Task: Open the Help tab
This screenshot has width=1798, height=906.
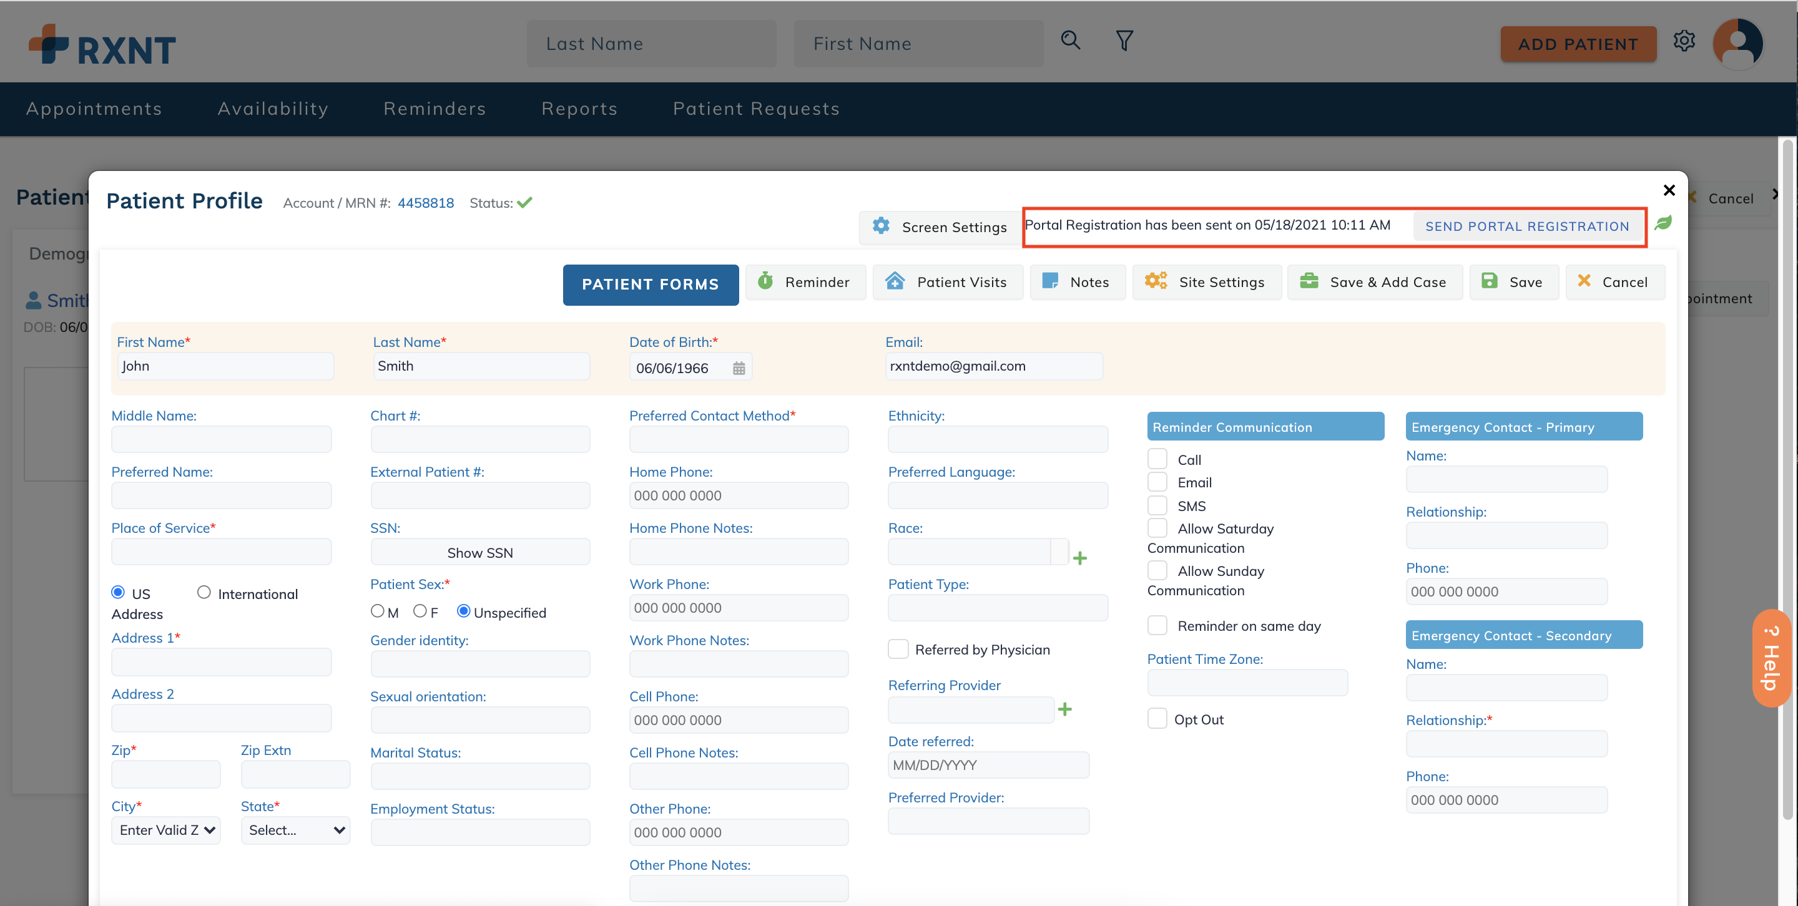Action: click(x=1771, y=658)
